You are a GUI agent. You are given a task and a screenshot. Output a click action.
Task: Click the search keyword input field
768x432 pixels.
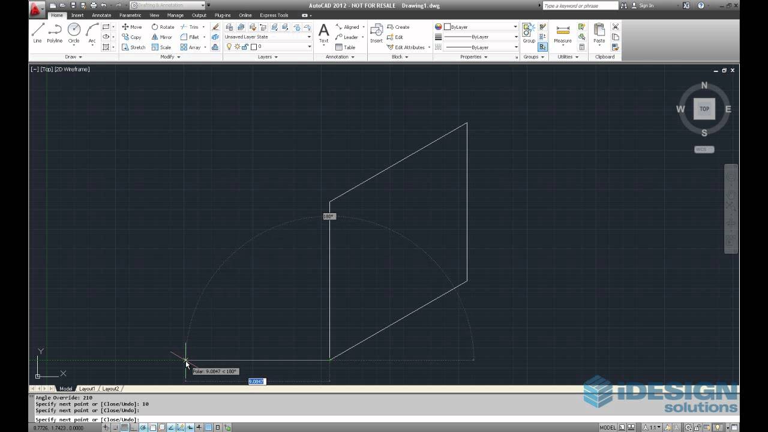pos(580,5)
